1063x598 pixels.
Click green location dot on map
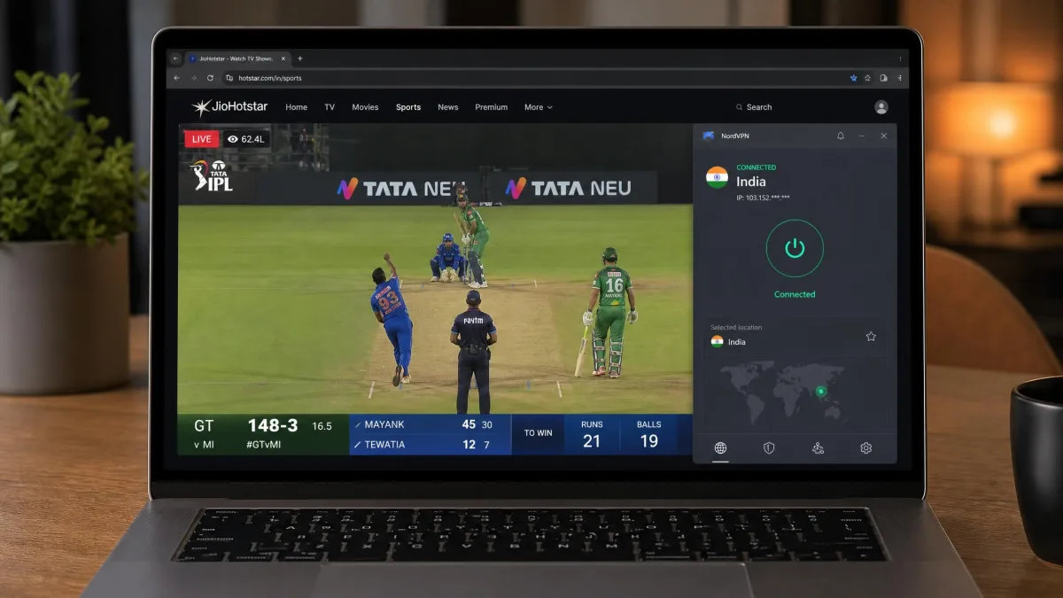pyautogui.click(x=821, y=391)
